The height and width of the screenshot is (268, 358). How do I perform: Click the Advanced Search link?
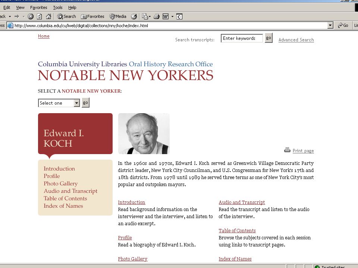(296, 40)
